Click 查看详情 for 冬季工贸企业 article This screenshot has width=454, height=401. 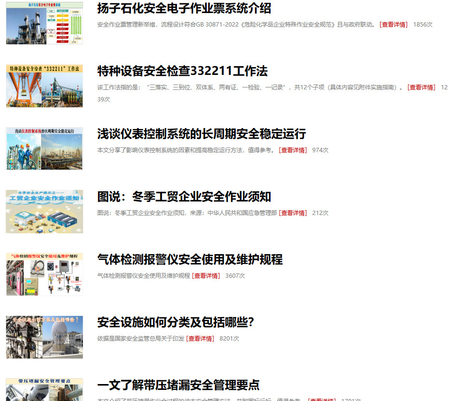click(293, 213)
